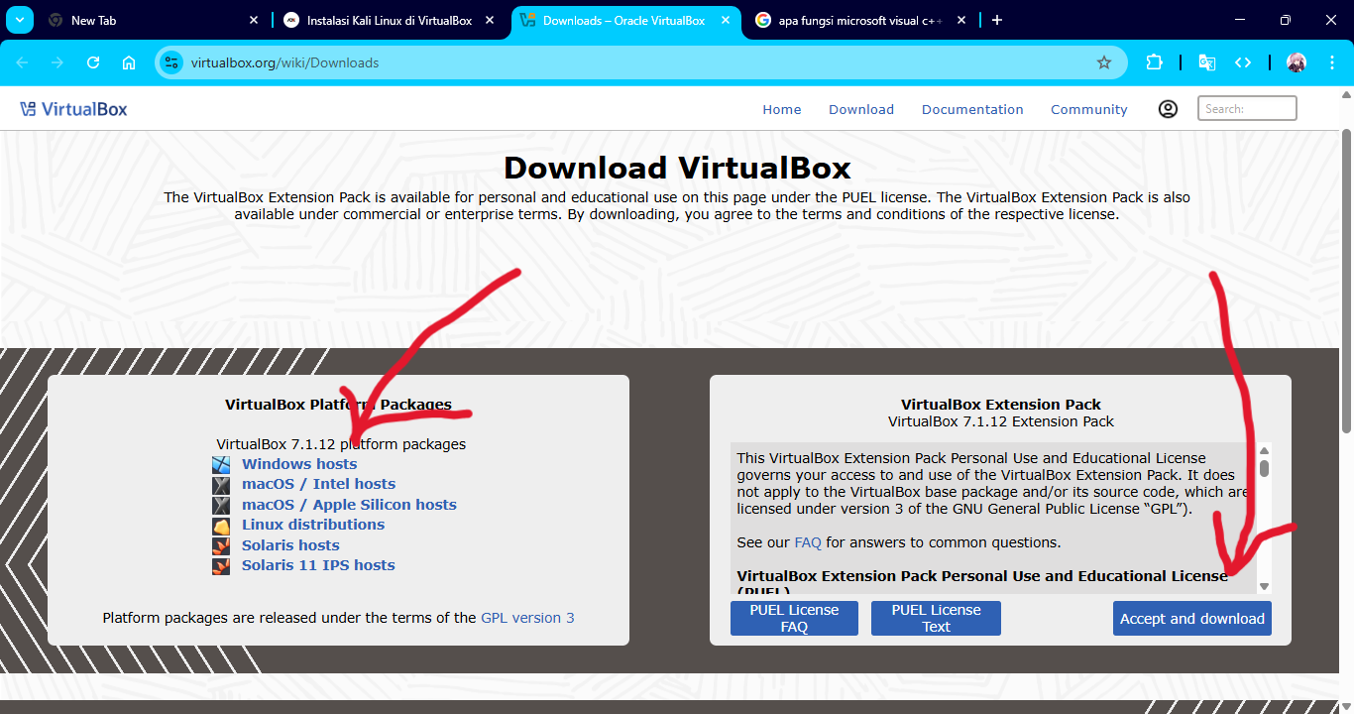Viewport: 1354px width, 714px height.
Task: Open the GPL version 3 link
Action: click(526, 617)
